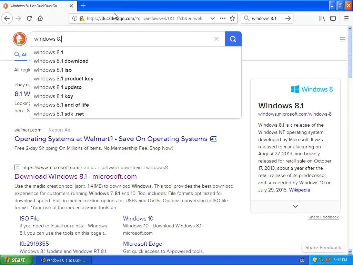Switch to 'windows 8.1 at Duck...' taskbar item
The image size is (353, 265).
click(x=64, y=260)
